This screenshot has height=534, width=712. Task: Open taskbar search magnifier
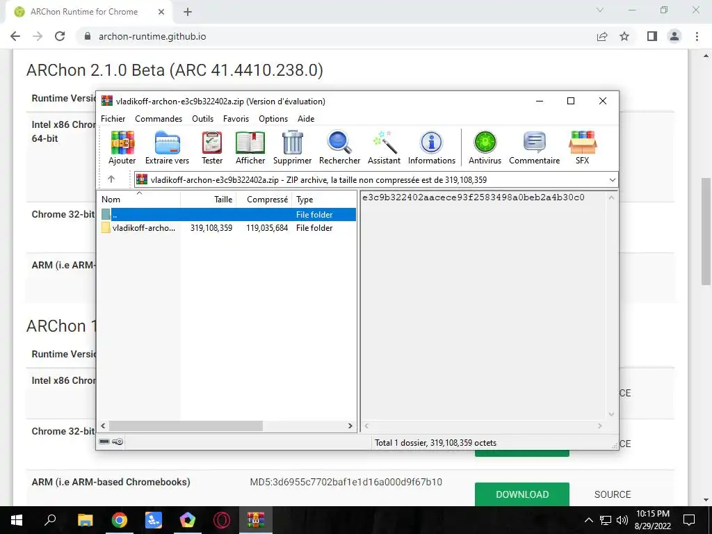pyautogui.click(x=50, y=520)
